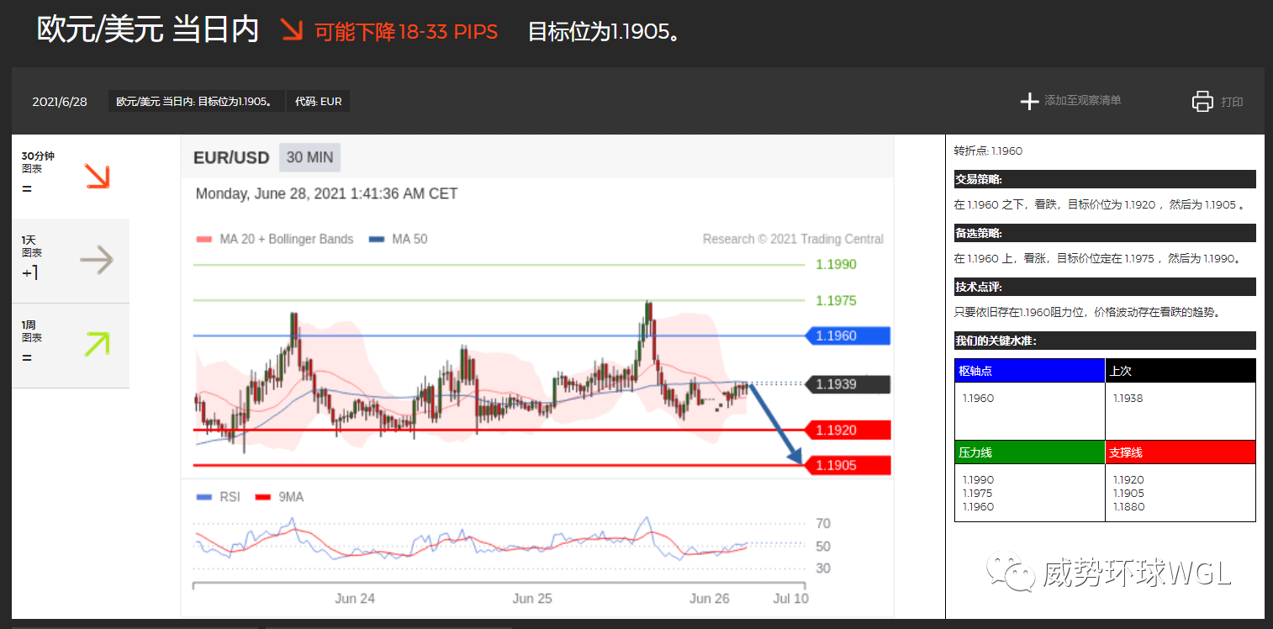The width and height of the screenshot is (1273, 629).
Task: Collapse the 技术点评 section
Action: [1105, 286]
